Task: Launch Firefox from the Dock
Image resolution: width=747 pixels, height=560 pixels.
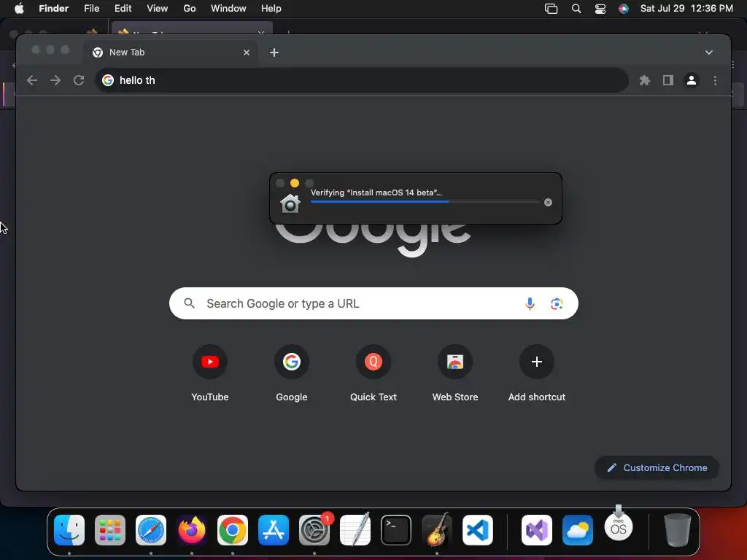Action: point(192,529)
